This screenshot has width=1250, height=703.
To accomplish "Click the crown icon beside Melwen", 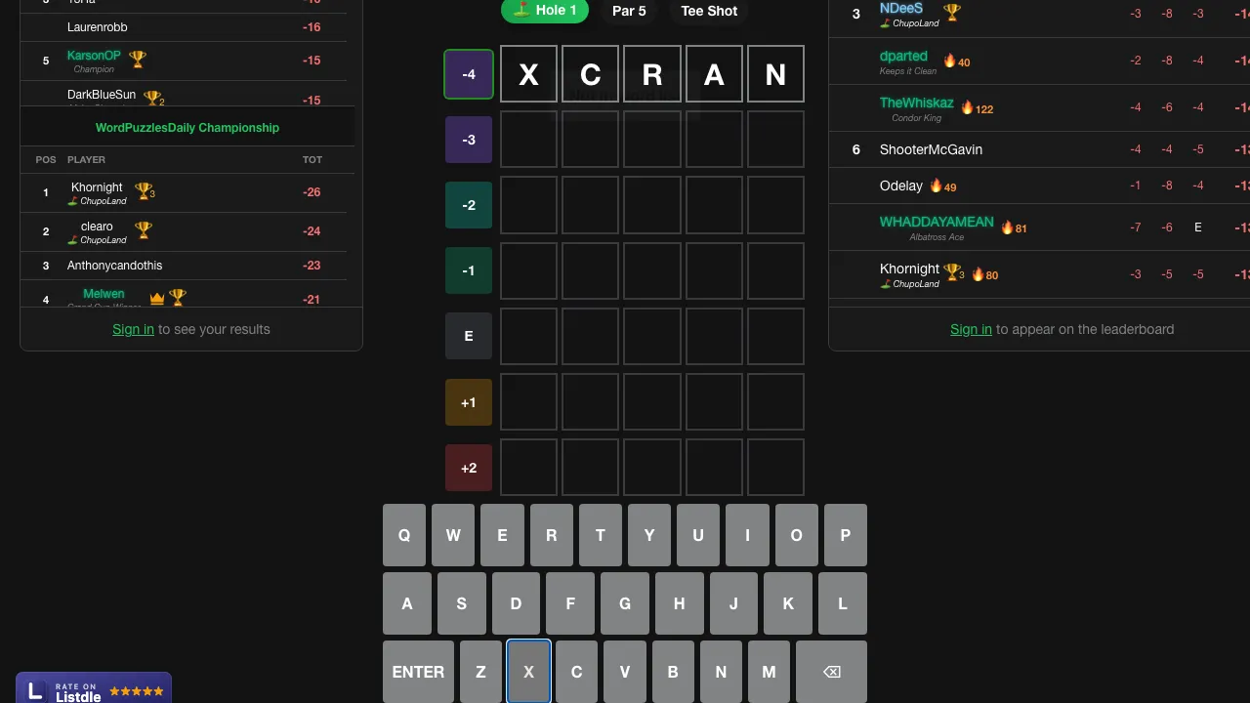I will click(157, 298).
